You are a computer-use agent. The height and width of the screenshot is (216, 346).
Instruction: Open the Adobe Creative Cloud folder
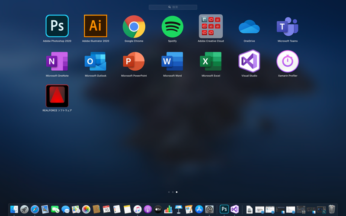[211, 26]
